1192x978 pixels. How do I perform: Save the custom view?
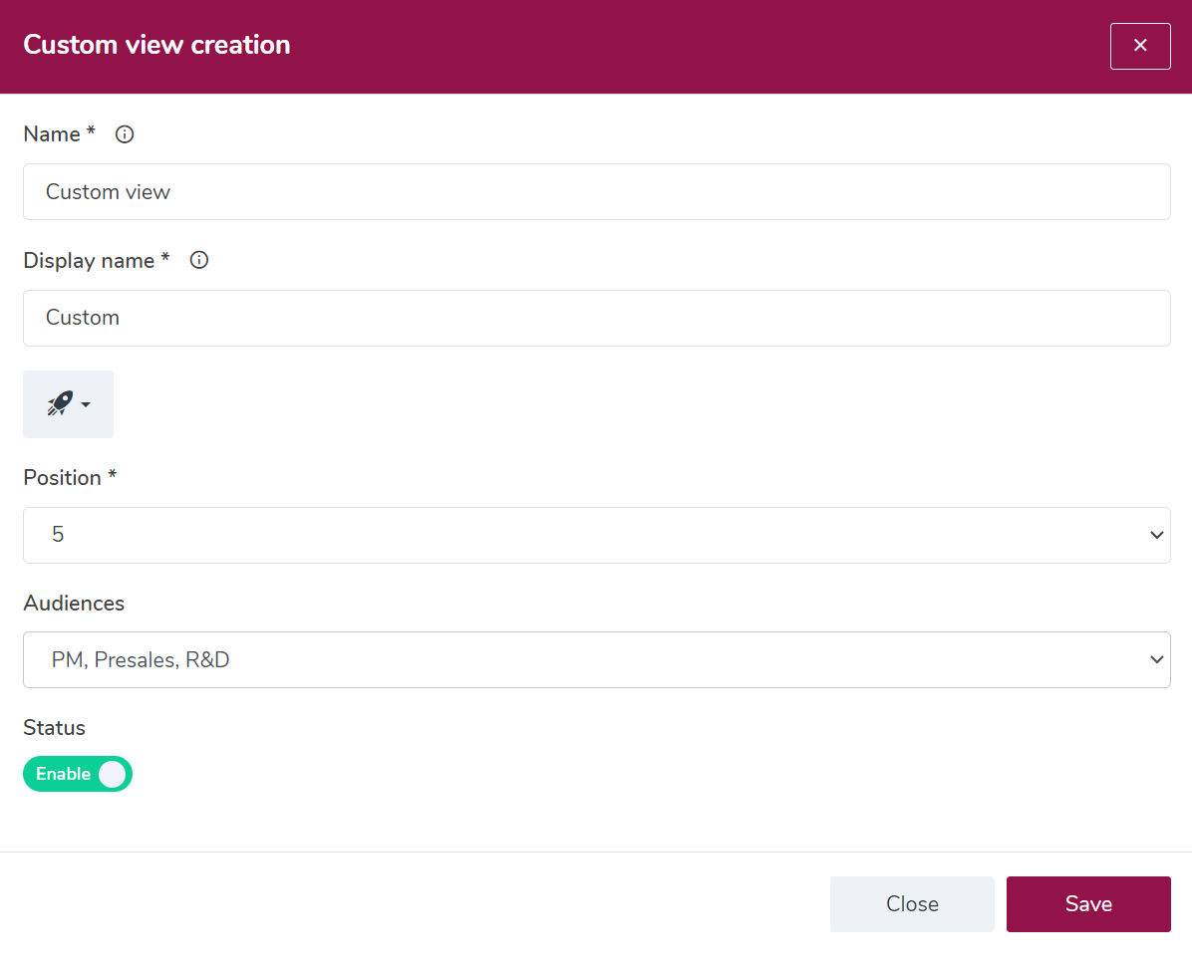tap(1088, 904)
